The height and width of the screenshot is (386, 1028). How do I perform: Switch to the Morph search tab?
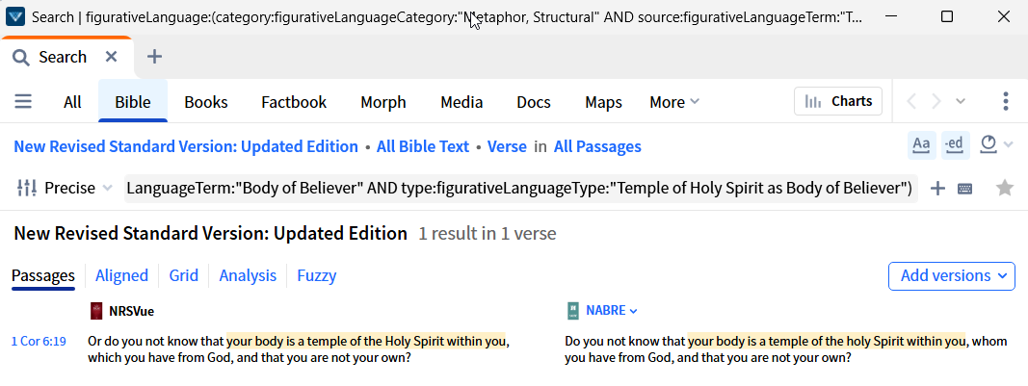point(383,102)
